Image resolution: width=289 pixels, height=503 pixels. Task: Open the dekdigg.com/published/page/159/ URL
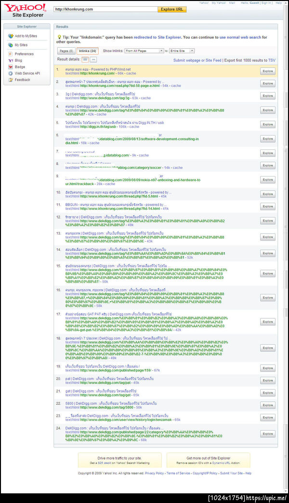coord(115,370)
